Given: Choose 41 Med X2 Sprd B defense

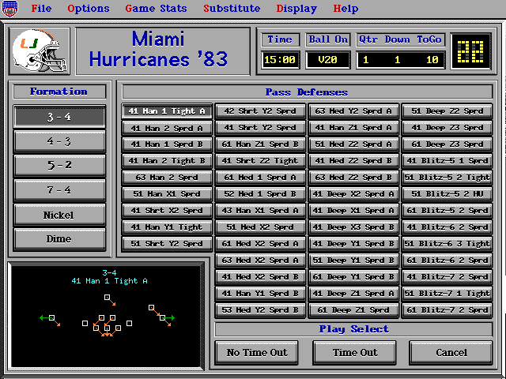Looking at the screenshot, I should point(260,277).
